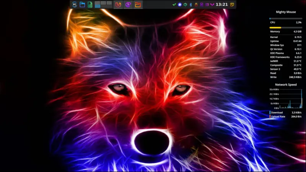Open the calendar from the 13:21 clock
This screenshot has height=172, width=306.
tap(222, 5)
